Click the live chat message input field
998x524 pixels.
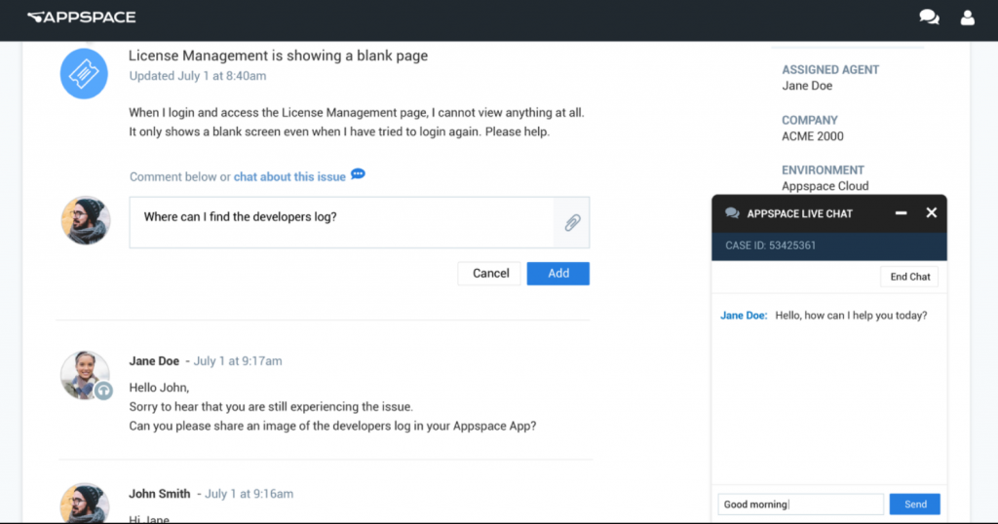[x=801, y=505]
